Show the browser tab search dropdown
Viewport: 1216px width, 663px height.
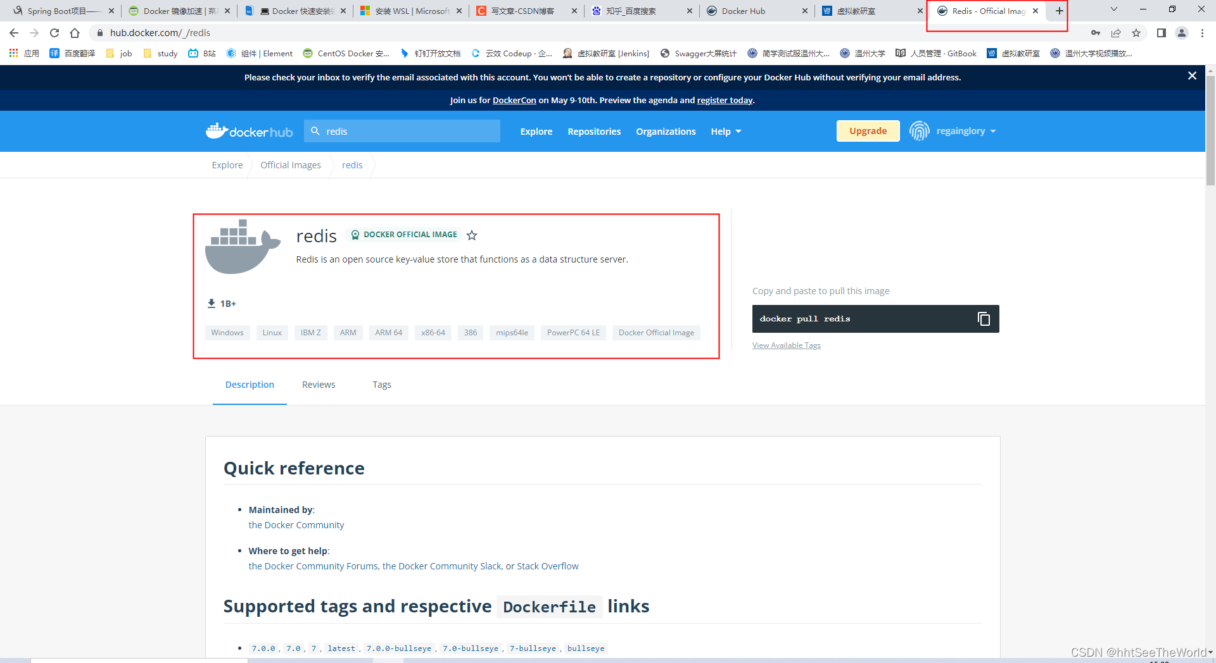1114,9
